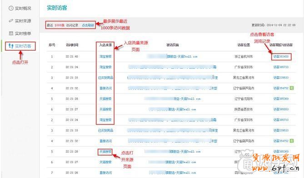The width and height of the screenshot is (304, 178).
Task: Click the 访客跟踪/旧访客 column header
Action: pyautogui.click(x=281, y=45)
